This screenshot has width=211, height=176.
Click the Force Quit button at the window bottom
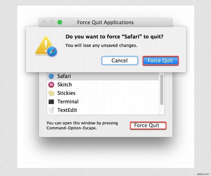148,125
